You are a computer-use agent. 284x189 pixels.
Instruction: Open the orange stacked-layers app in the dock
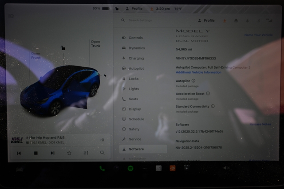pos(173,168)
